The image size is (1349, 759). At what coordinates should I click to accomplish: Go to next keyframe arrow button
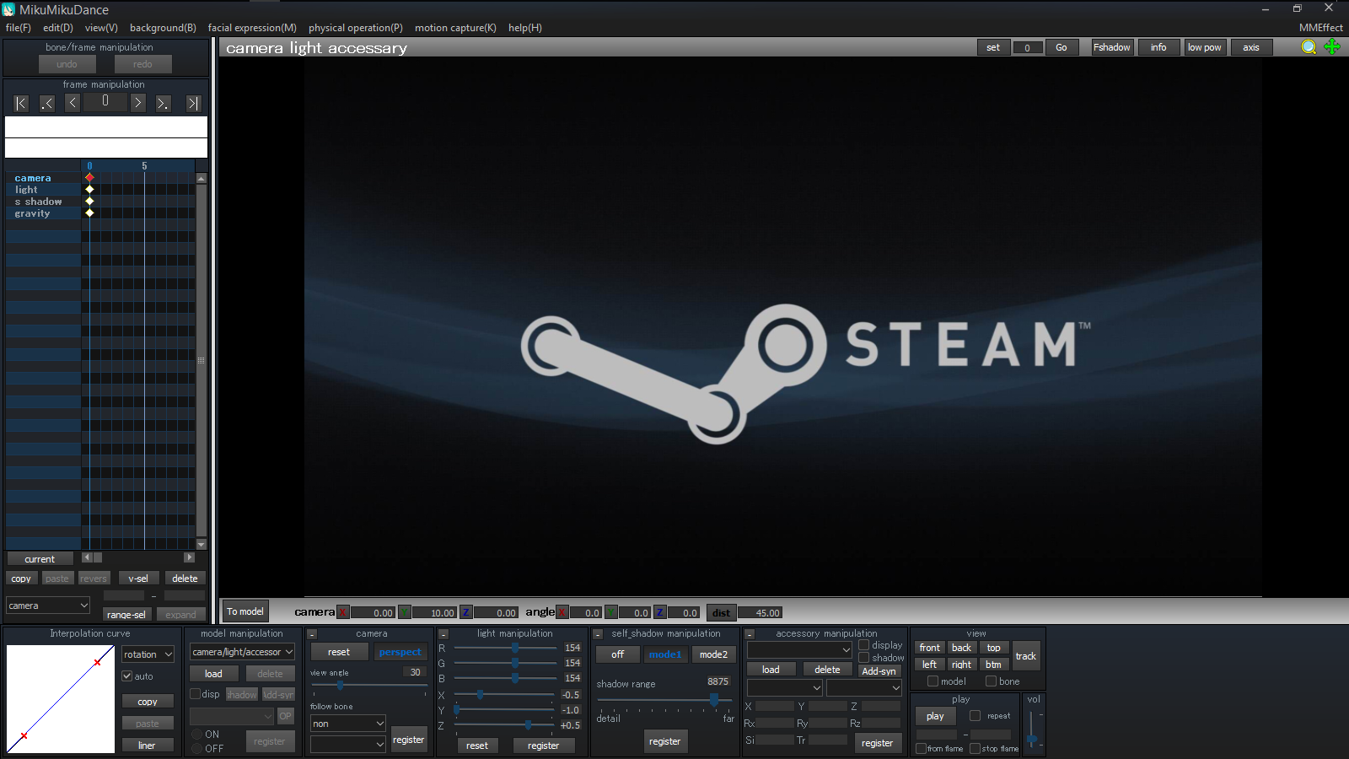pos(164,103)
